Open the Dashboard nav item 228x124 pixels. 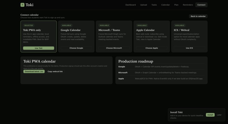tap(131, 5)
